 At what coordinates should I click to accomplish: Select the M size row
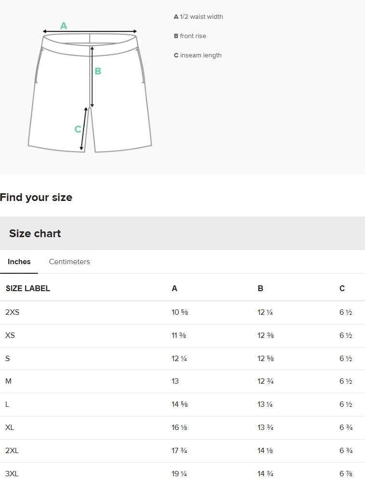click(x=182, y=381)
